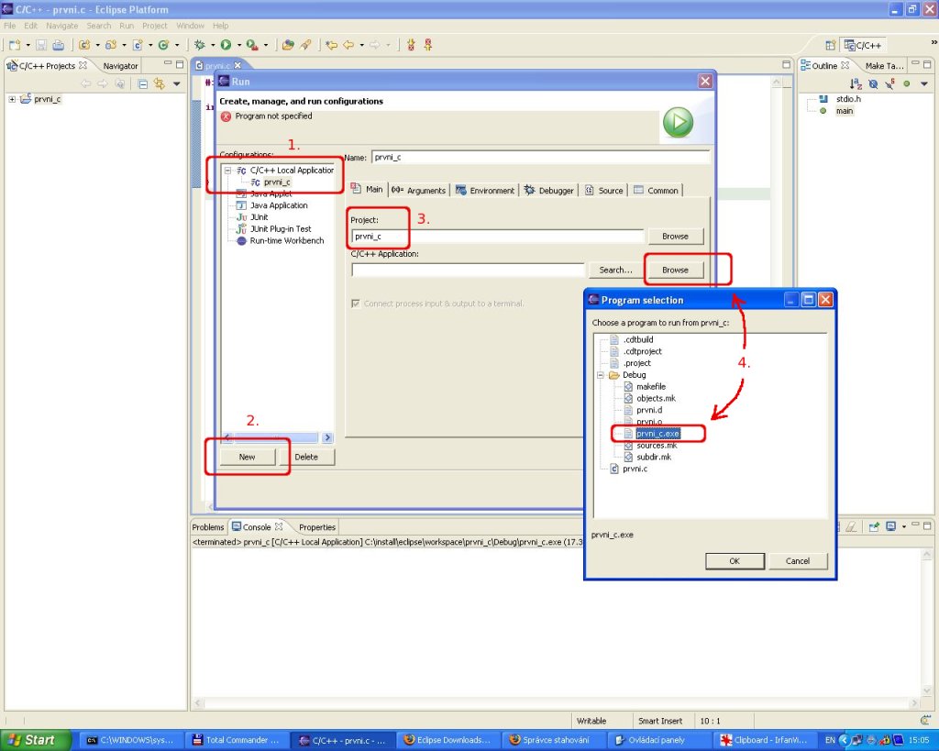This screenshot has width=939, height=751.
Task: Click the Collapse All icon in C/C++ Projects
Action: pyautogui.click(x=143, y=84)
